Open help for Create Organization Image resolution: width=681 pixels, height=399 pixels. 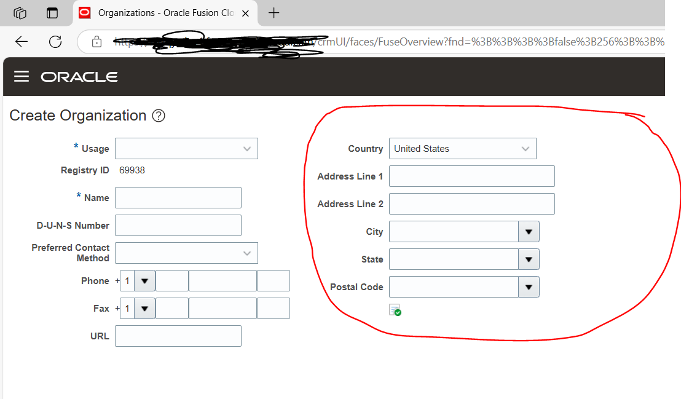pyautogui.click(x=159, y=116)
